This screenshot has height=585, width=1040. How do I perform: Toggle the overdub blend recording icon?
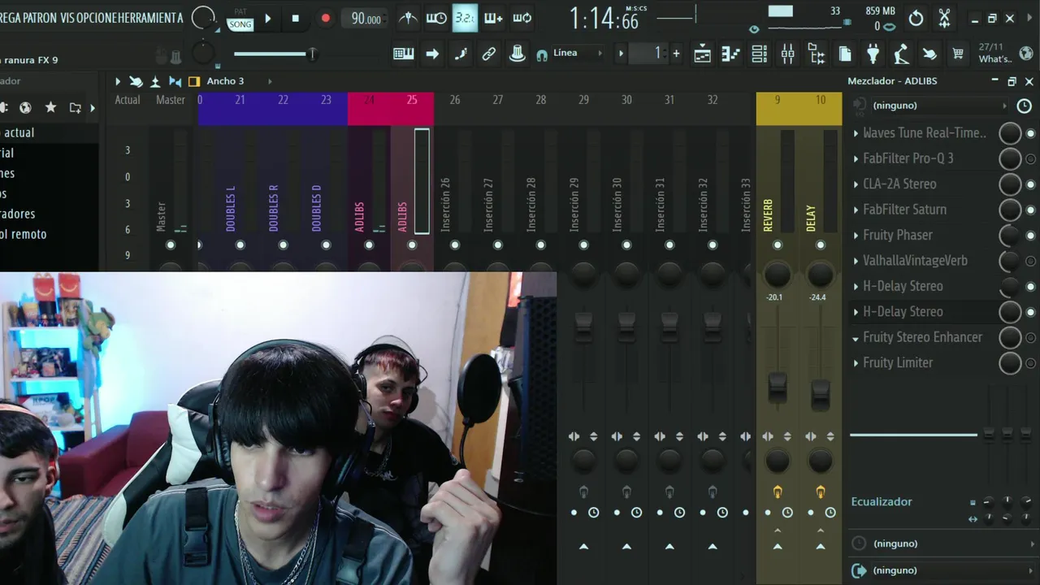(493, 18)
